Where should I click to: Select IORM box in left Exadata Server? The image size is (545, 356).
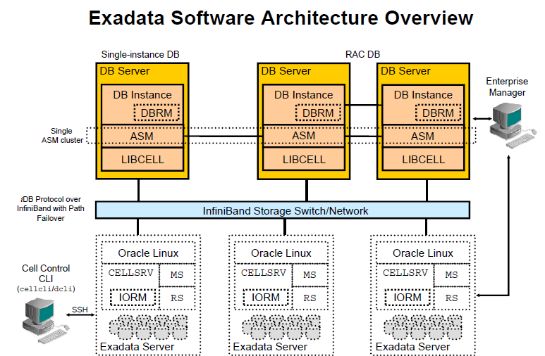coord(133,298)
